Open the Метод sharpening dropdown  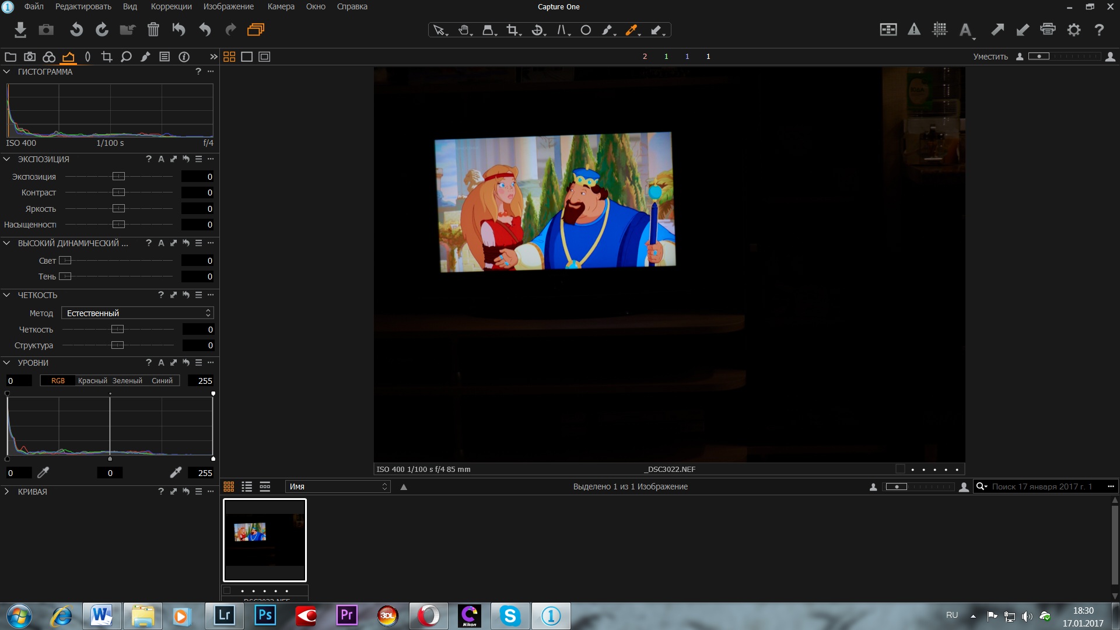point(138,313)
